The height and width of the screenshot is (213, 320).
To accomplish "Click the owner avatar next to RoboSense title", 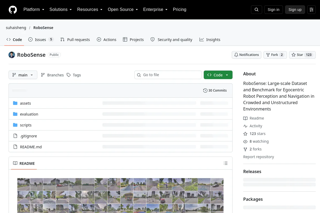I will point(12,55).
